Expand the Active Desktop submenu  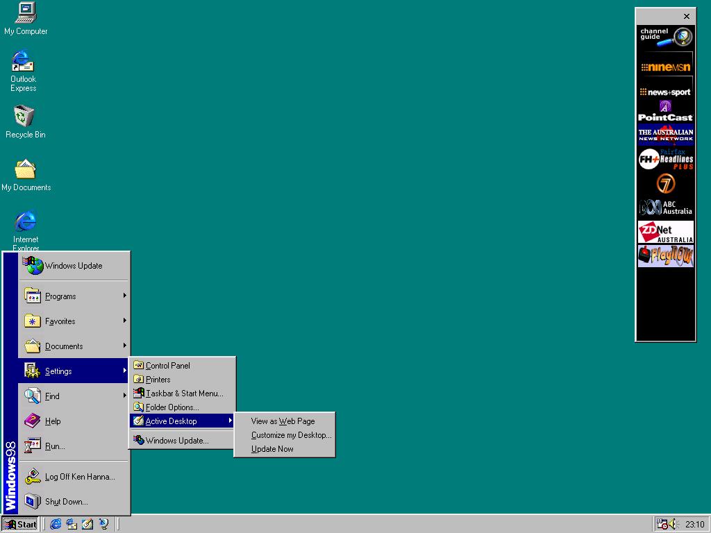[x=183, y=421]
